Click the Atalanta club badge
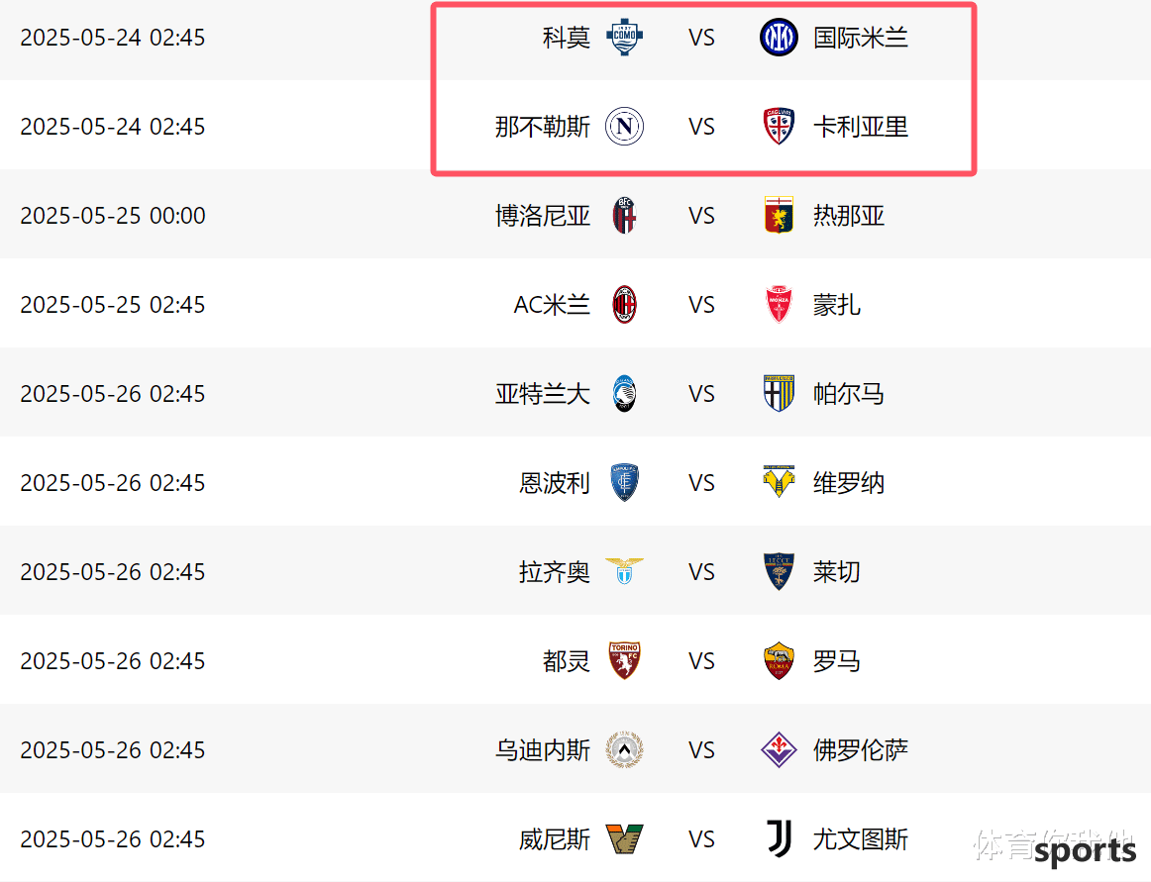 pyautogui.click(x=625, y=394)
